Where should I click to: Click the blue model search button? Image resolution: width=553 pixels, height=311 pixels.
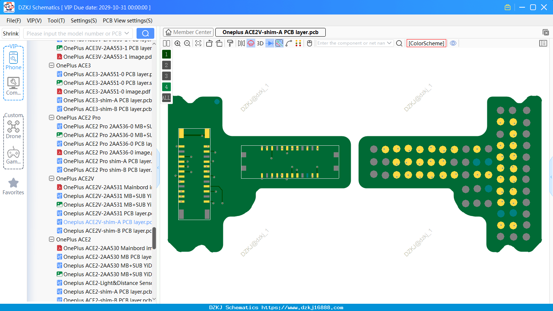coord(145,33)
